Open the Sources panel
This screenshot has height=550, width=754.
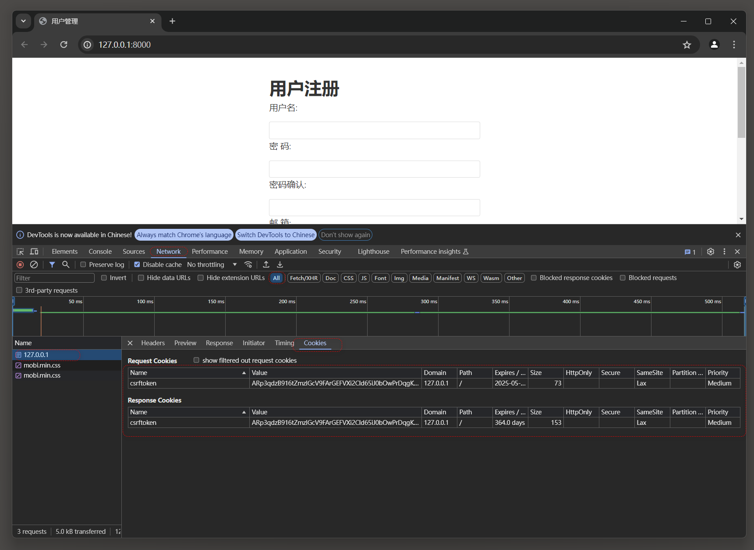pos(134,252)
